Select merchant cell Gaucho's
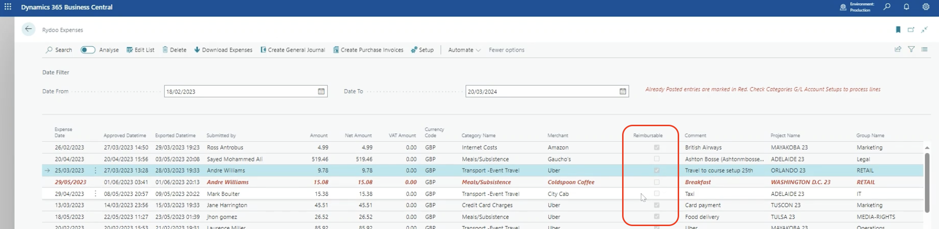Viewport: 939px width, 229px height. pyautogui.click(x=559, y=159)
